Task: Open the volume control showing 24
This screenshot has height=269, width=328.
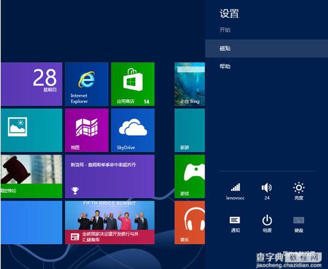Action: [x=267, y=191]
